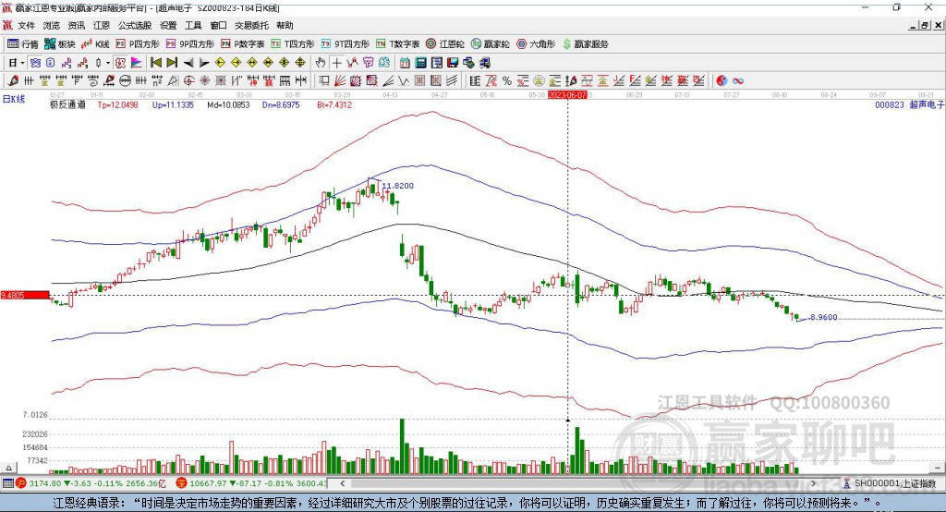Screen dimensions: 946x512
Task: Click the percent sign tool
Action: pos(507,81)
